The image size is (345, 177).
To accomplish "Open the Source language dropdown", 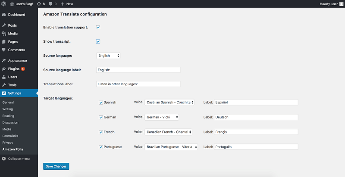I will point(108,56).
